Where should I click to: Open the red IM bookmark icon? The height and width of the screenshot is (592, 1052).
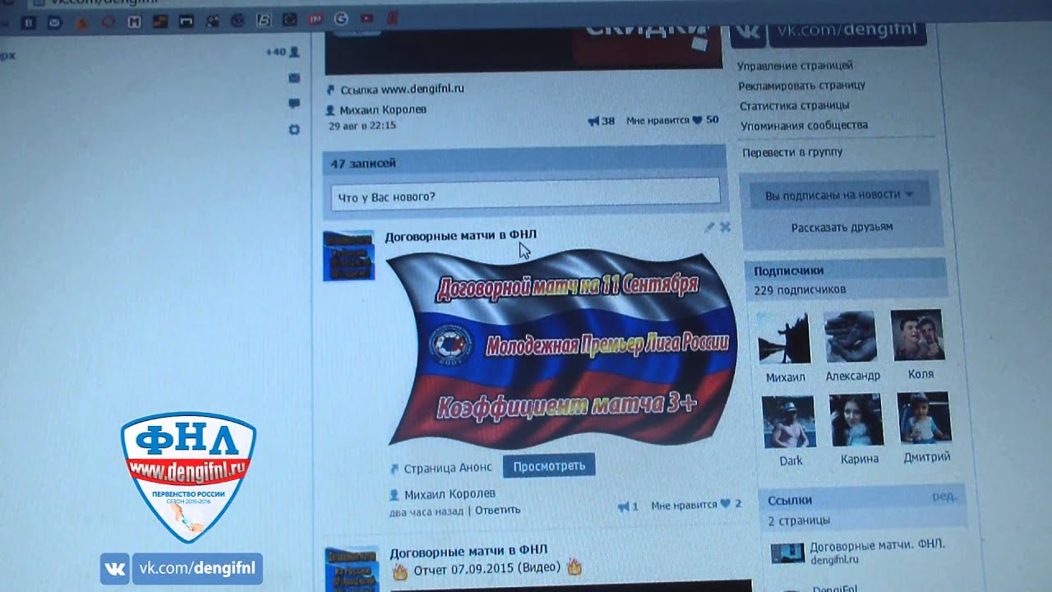click(x=316, y=19)
